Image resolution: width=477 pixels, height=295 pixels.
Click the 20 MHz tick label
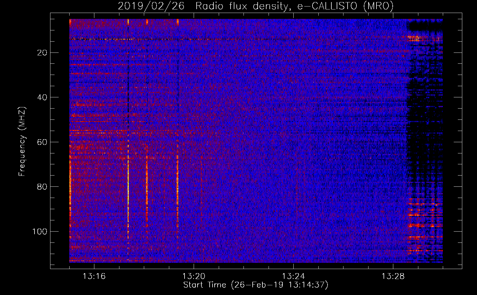(42, 53)
